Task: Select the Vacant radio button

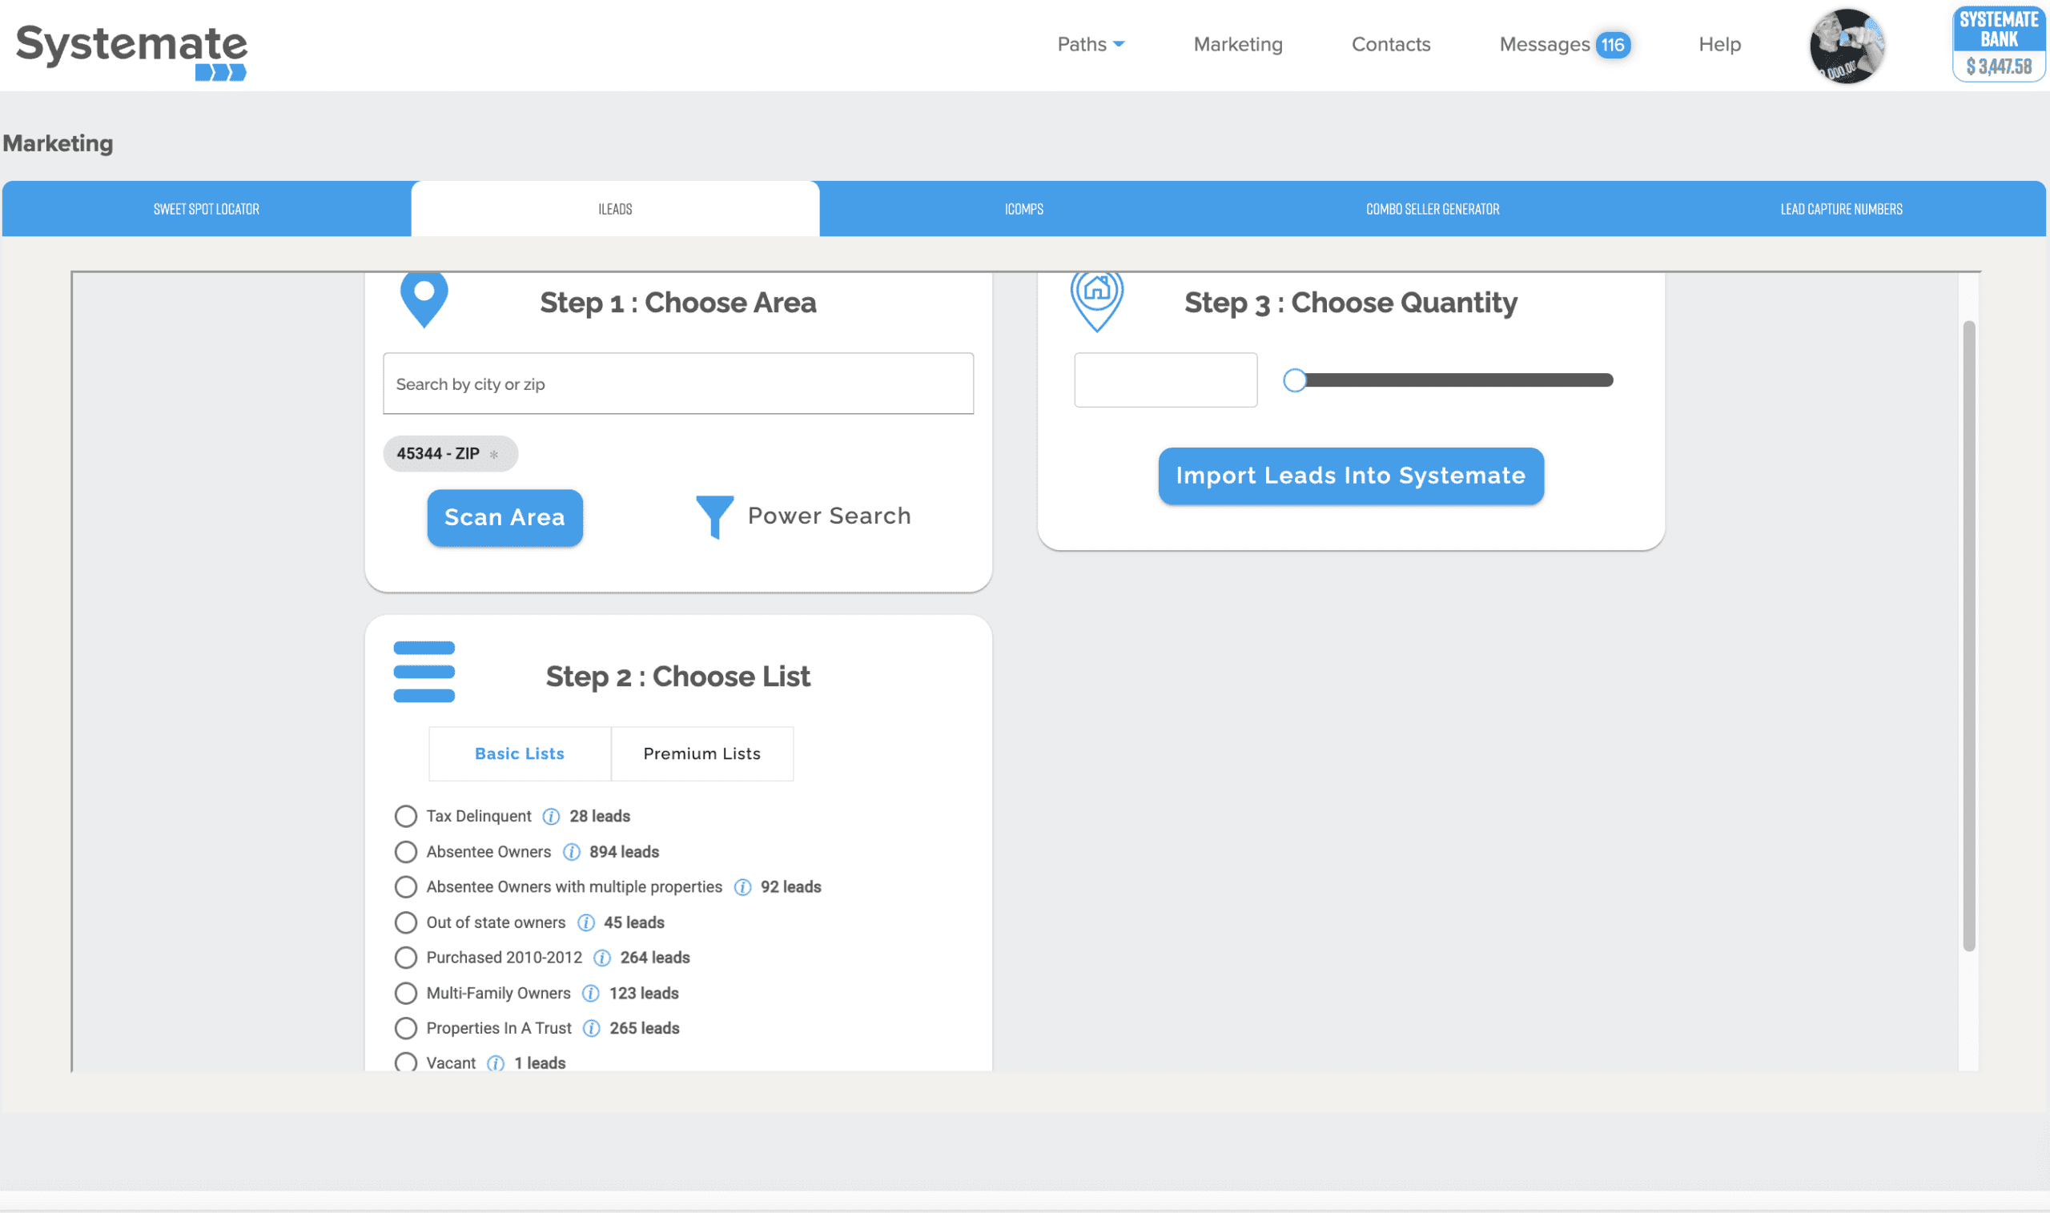Action: [x=406, y=1062]
